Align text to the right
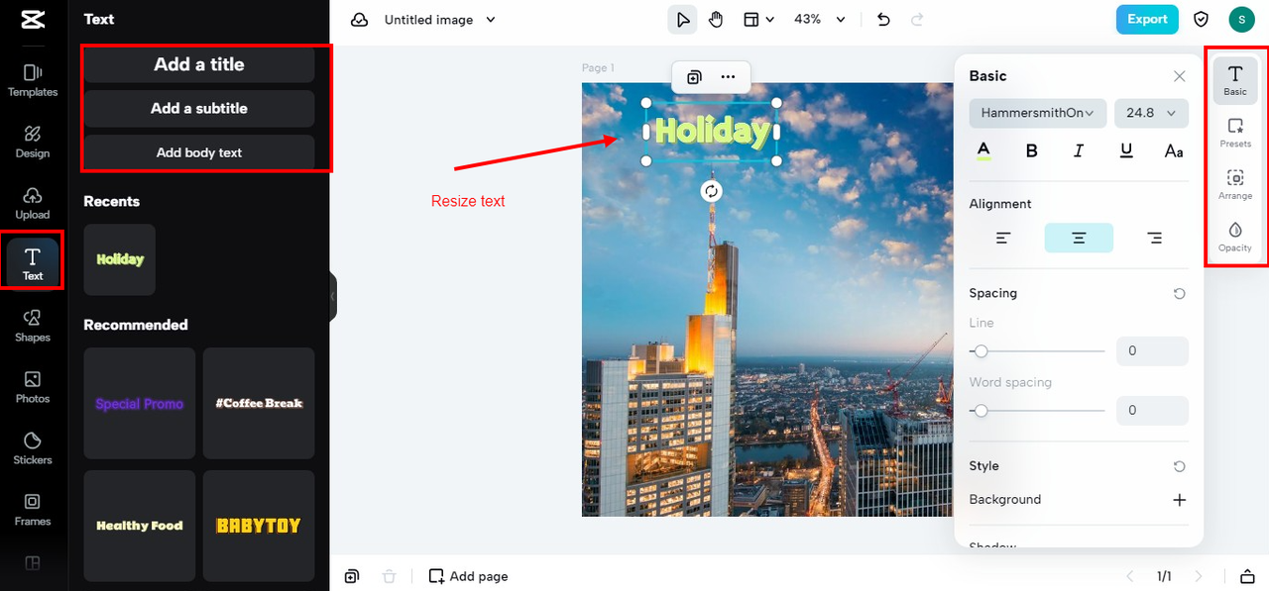 [x=1154, y=238]
